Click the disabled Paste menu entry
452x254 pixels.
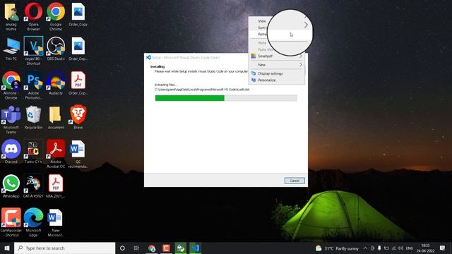[262, 43]
